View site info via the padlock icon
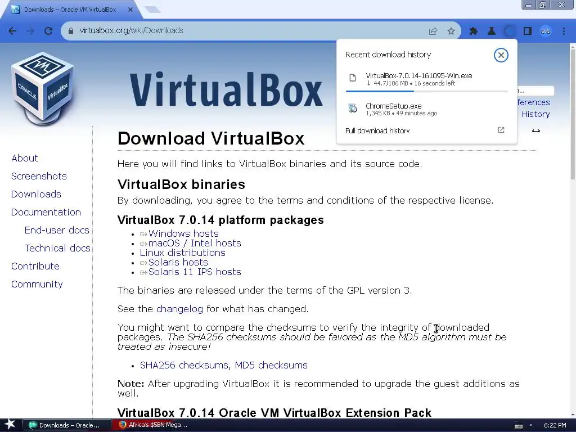576x432 pixels. click(71, 31)
